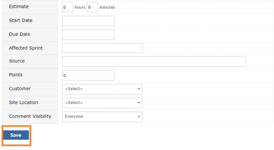Open the Customer dropdown
This screenshot has height=150, width=274.
click(x=102, y=89)
